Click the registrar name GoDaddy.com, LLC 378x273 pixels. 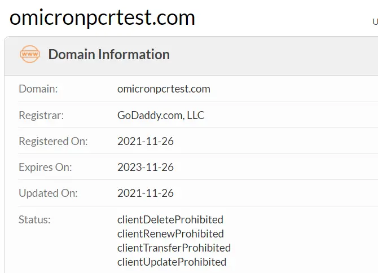(161, 115)
